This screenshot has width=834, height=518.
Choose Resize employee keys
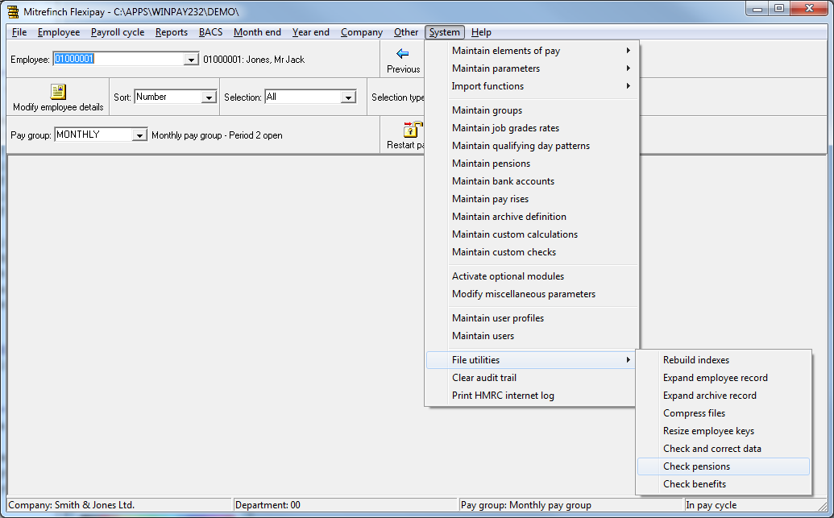(724, 431)
